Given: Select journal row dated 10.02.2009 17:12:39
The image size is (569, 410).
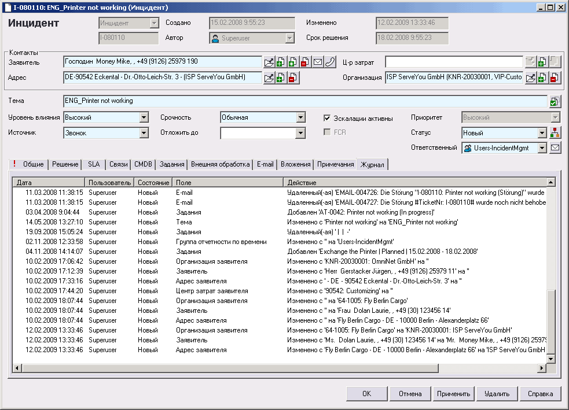Looking at the screenshot, I should click(280, 271).
